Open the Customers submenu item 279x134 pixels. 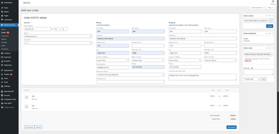(x=5, y=36)
